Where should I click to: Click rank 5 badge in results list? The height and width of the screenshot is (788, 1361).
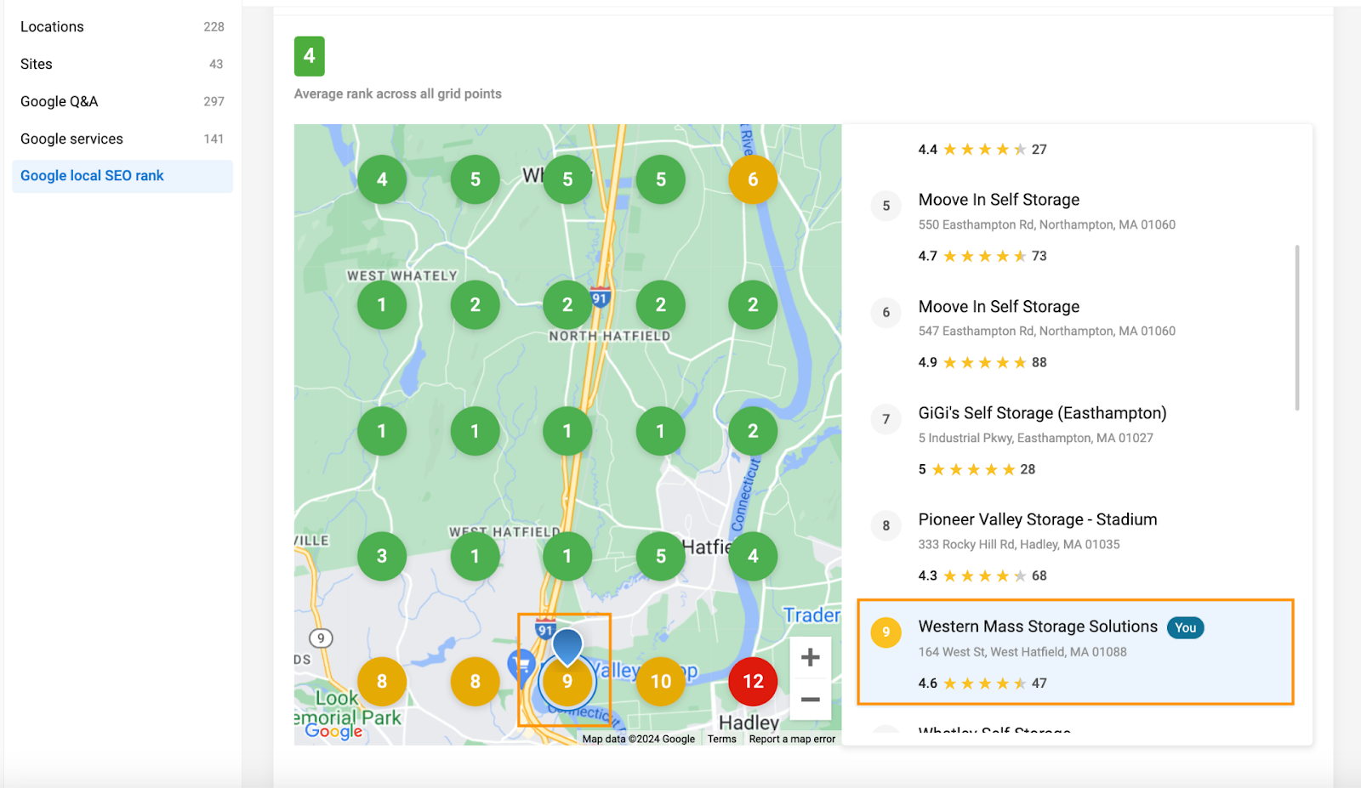click(886, 206)
